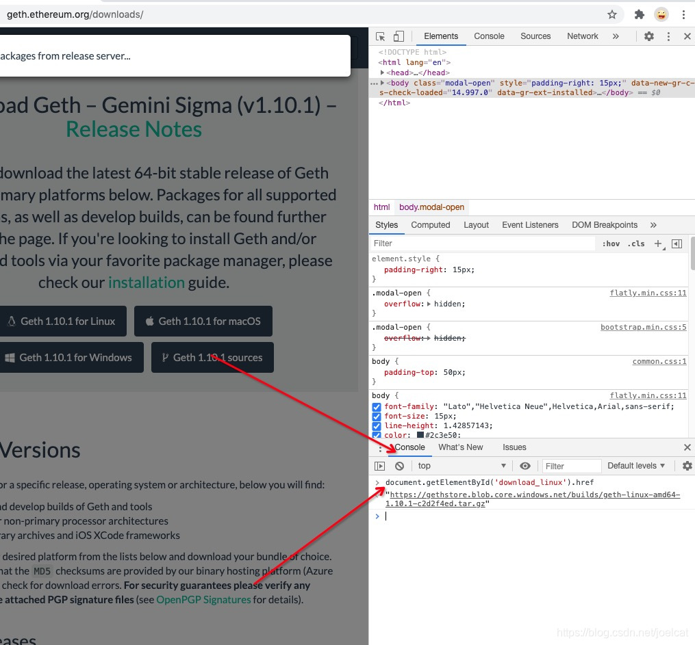Download Geth 1.10.1 sources
695x645 pixels.
pos(212,357)
